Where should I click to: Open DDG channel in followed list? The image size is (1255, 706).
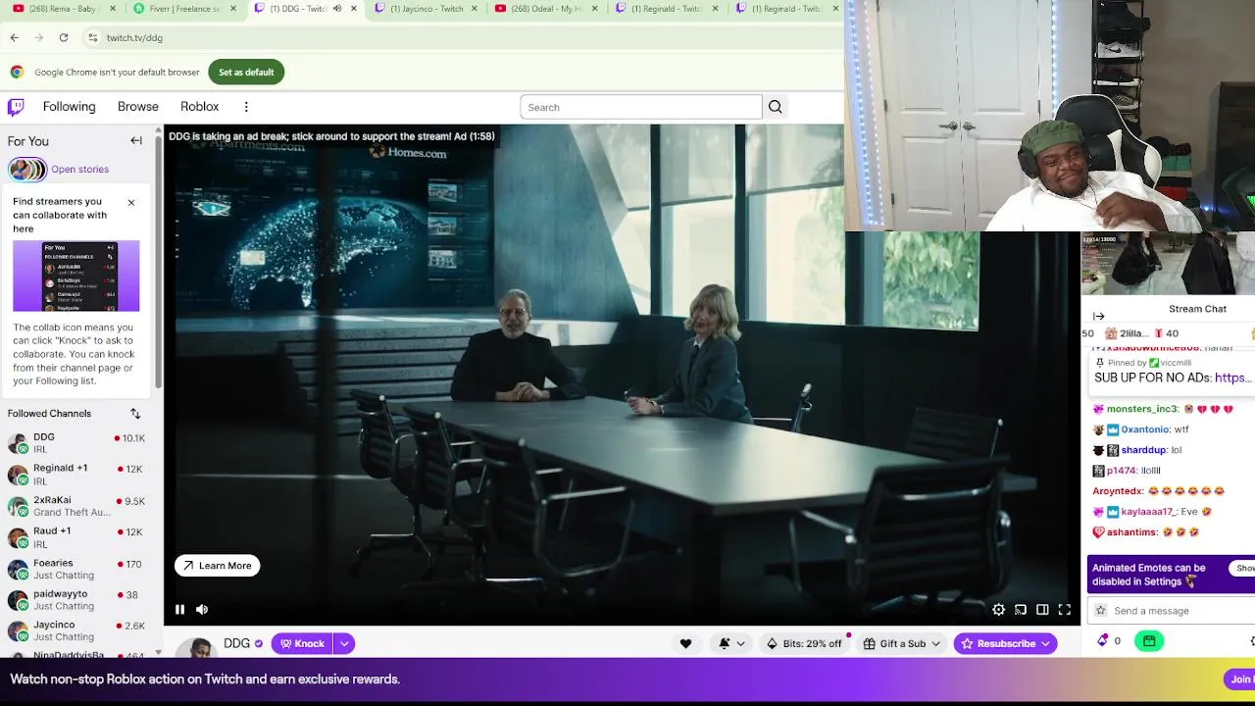76,443
